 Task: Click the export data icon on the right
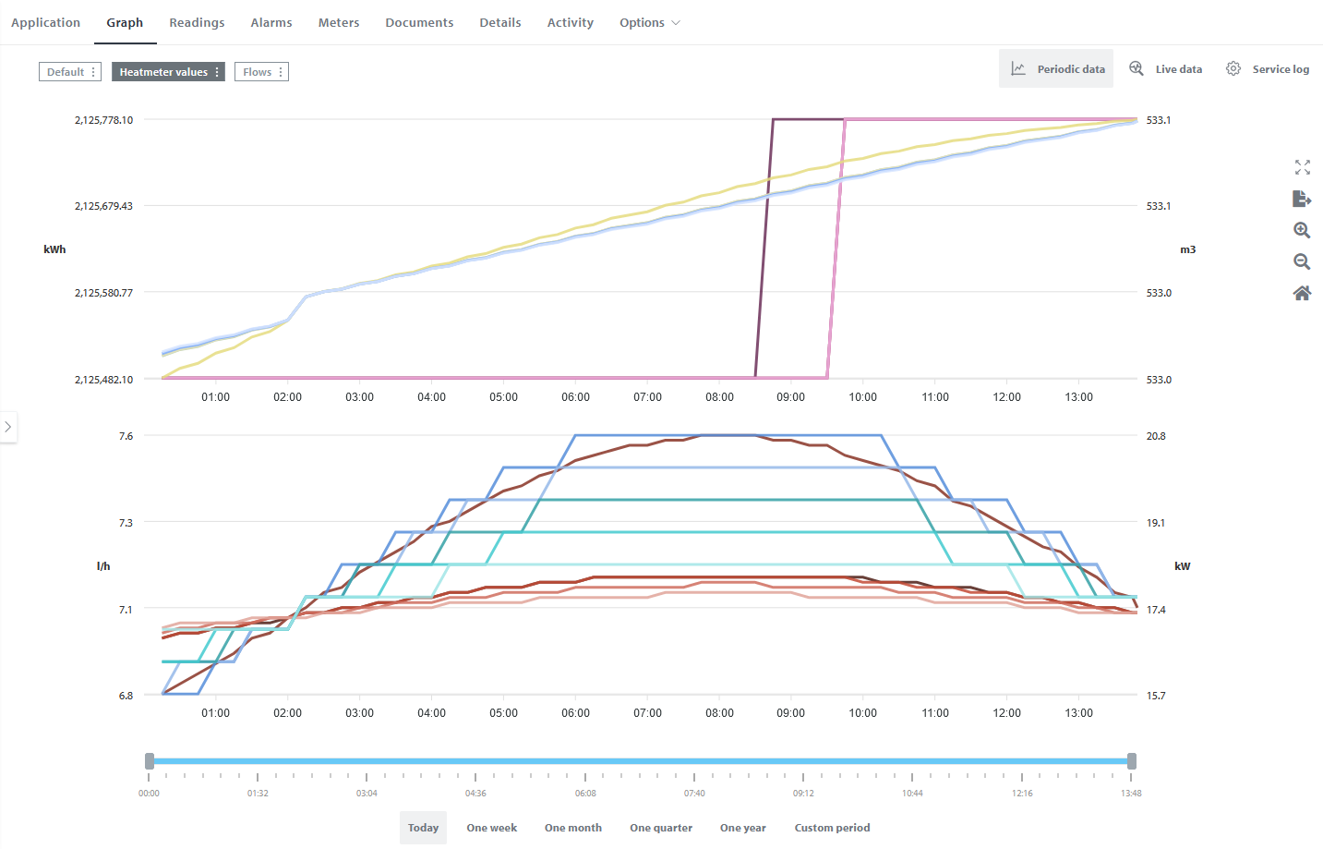[x=1302, y=199]
